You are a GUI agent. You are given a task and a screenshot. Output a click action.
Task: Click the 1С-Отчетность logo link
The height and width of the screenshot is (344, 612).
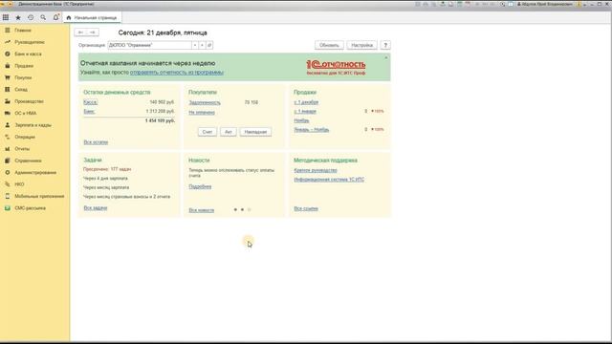click(x=336, y=67)
